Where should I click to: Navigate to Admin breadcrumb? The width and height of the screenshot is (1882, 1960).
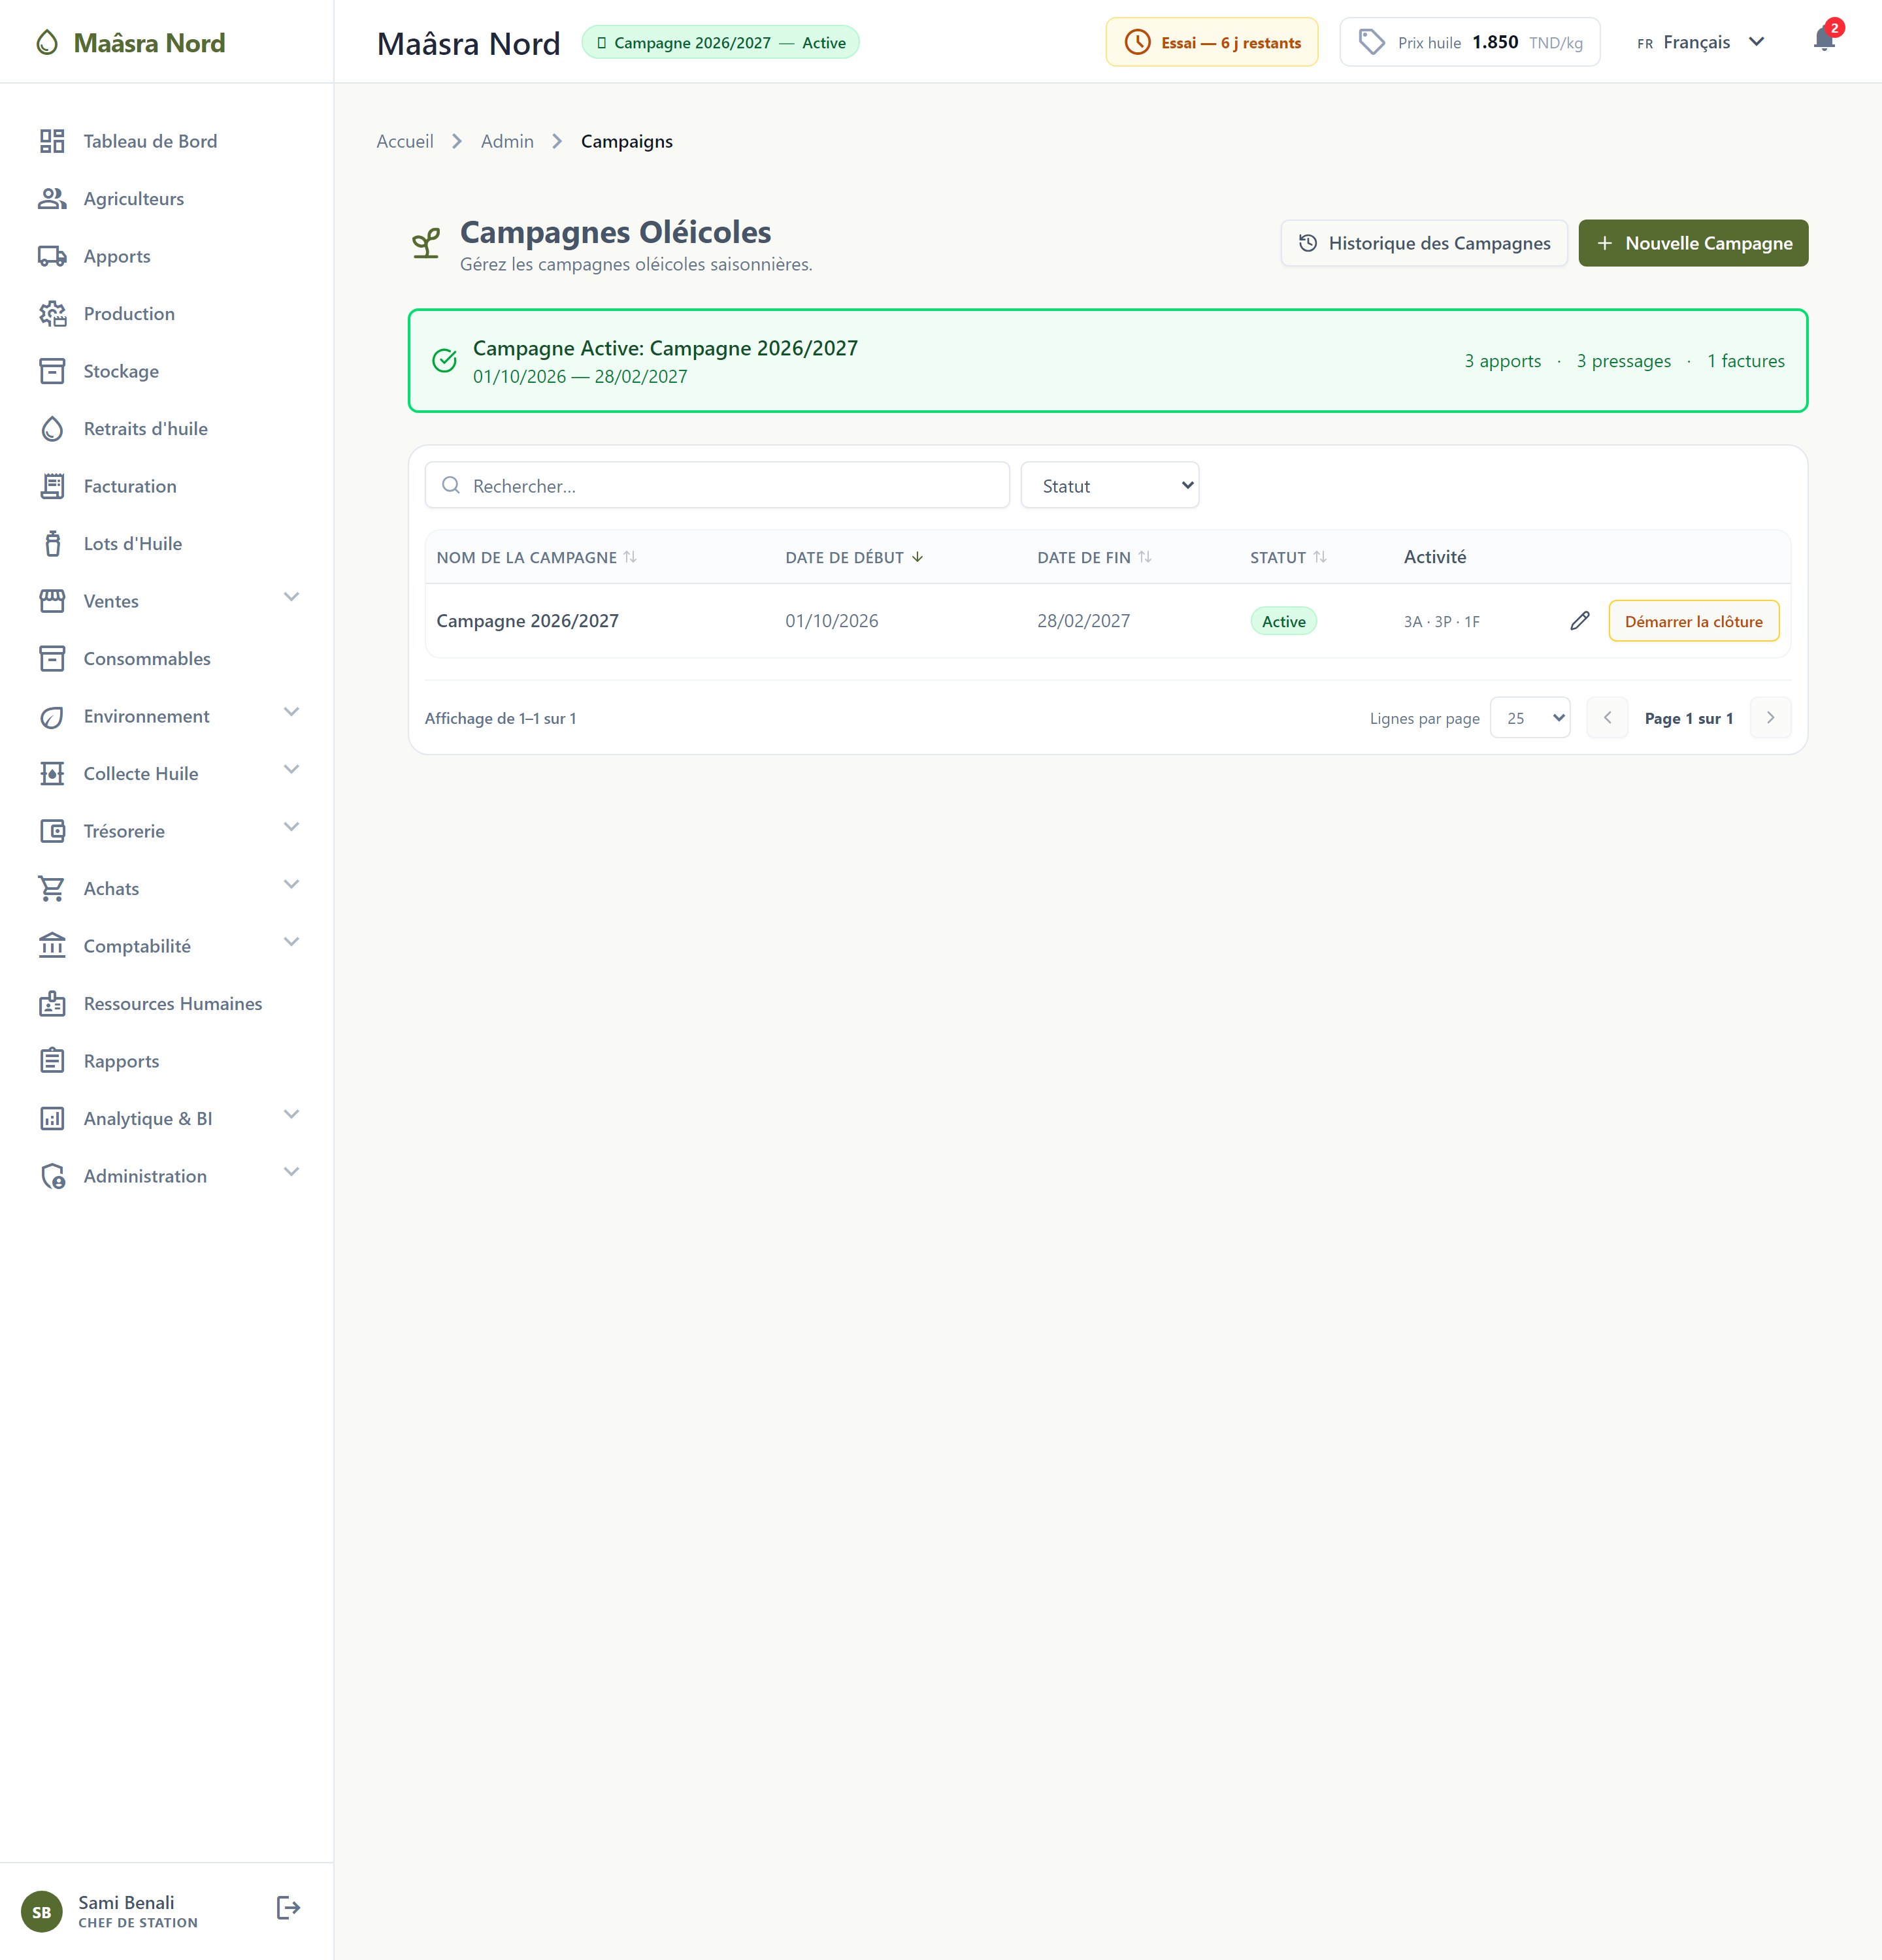(x=507, y=141)
